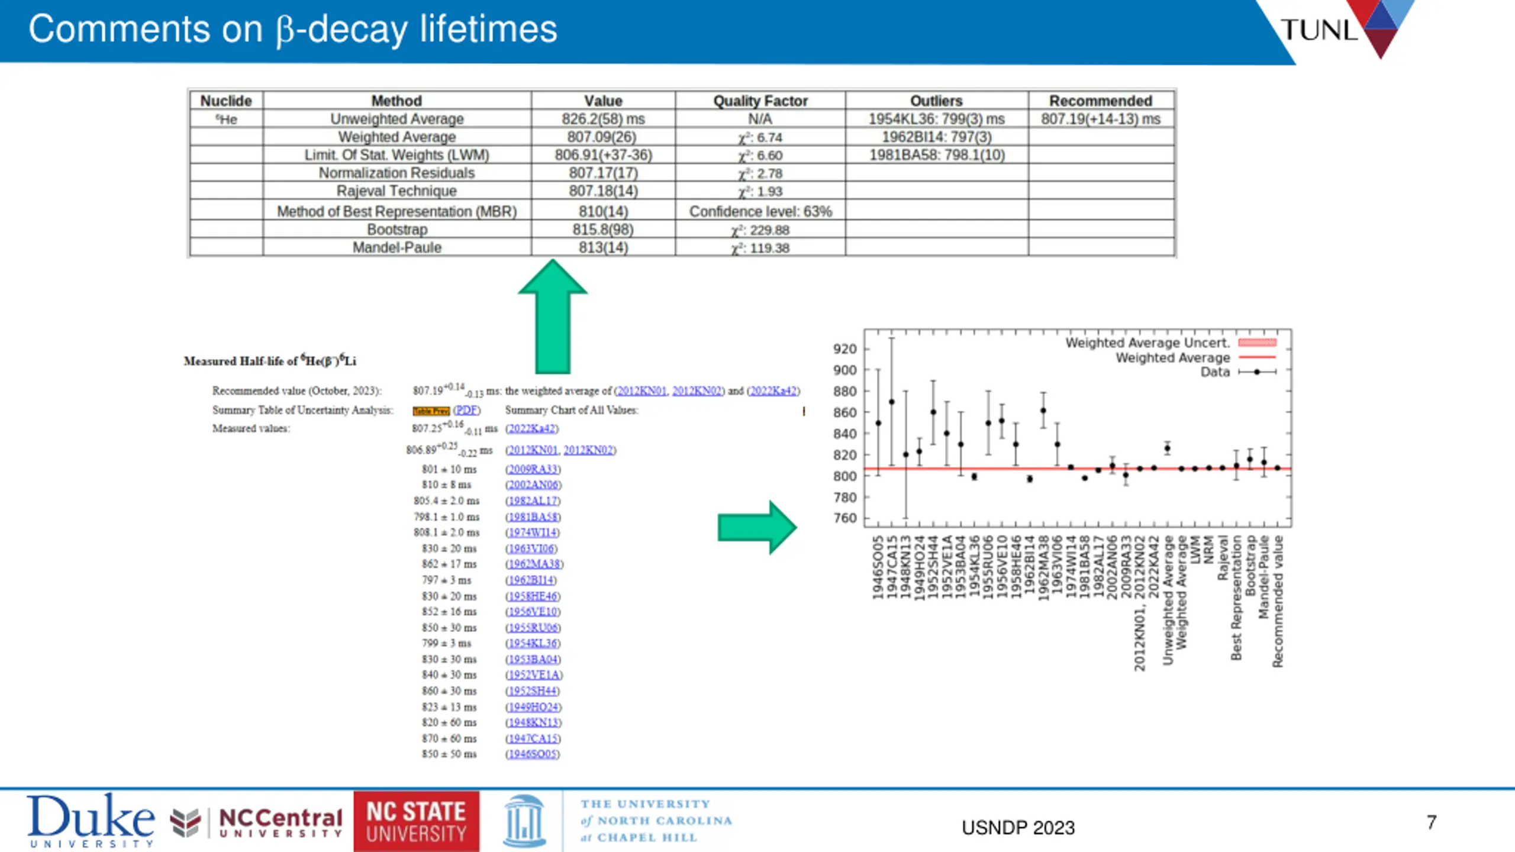Viewport: 1515px width, 852px height.
Task: Open 2012KN02 link in recommended value line
Action: (x=697, y=391)
